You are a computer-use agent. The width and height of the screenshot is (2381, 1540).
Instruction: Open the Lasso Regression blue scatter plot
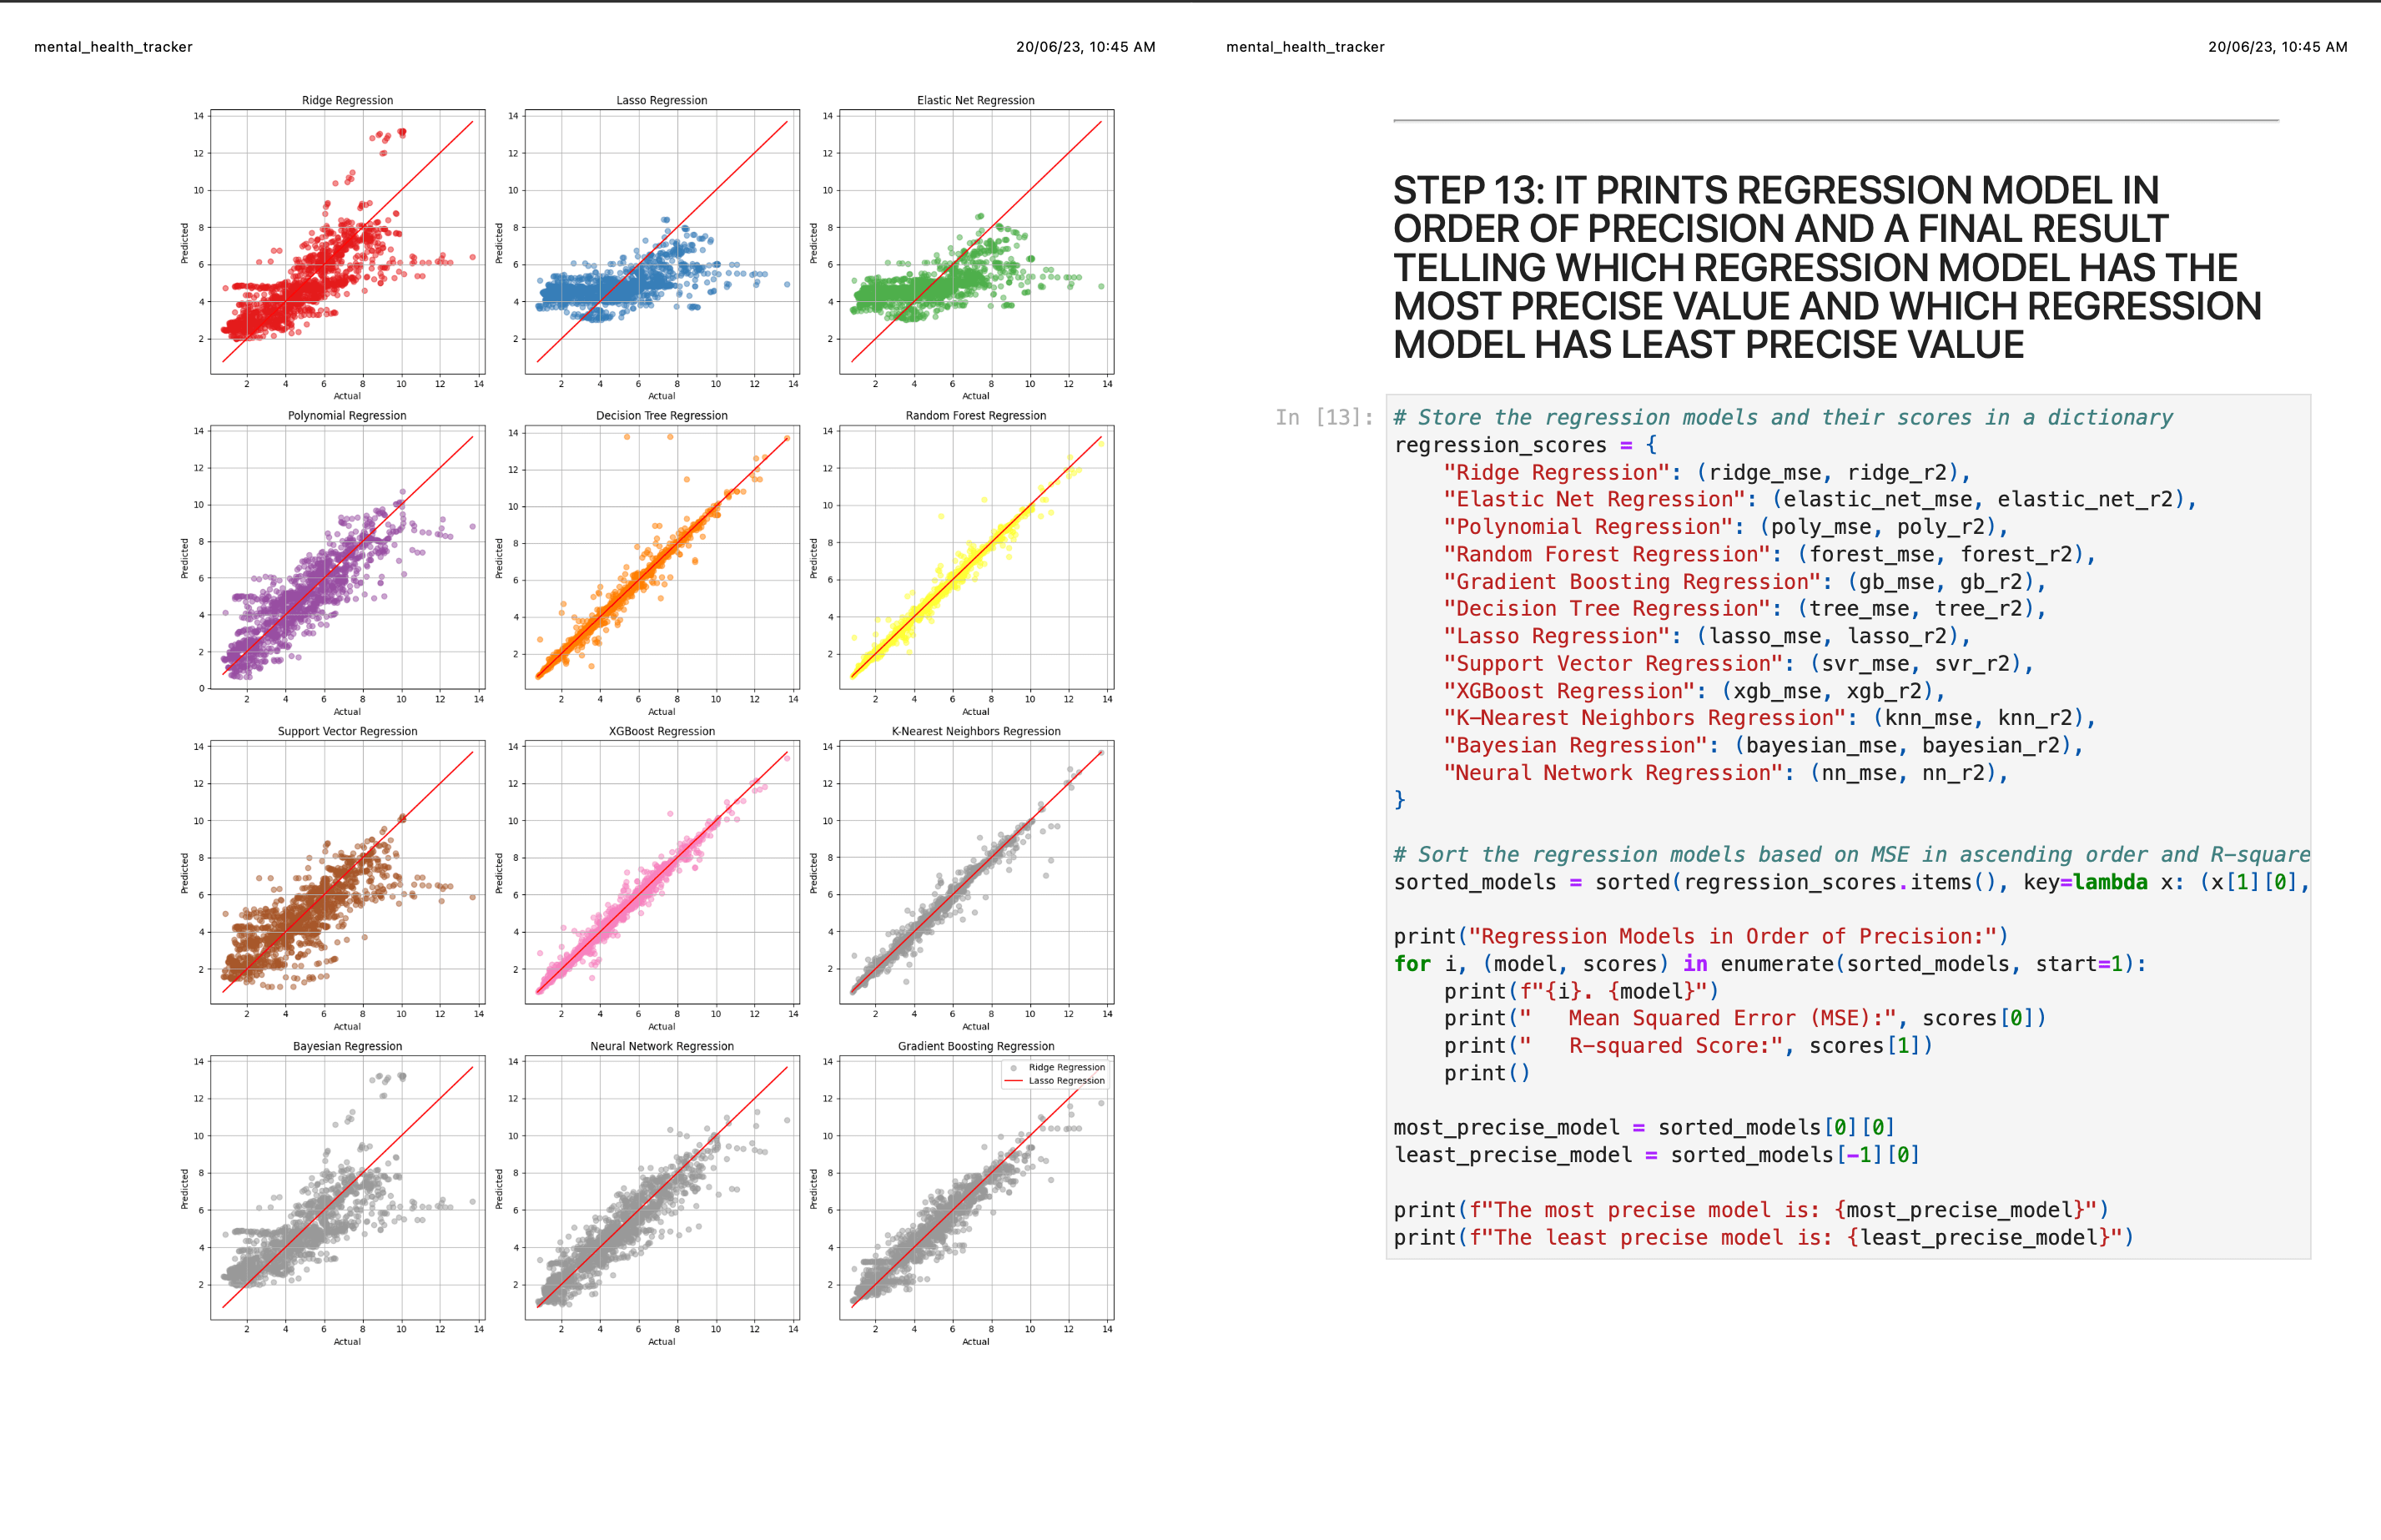point(662,242)
